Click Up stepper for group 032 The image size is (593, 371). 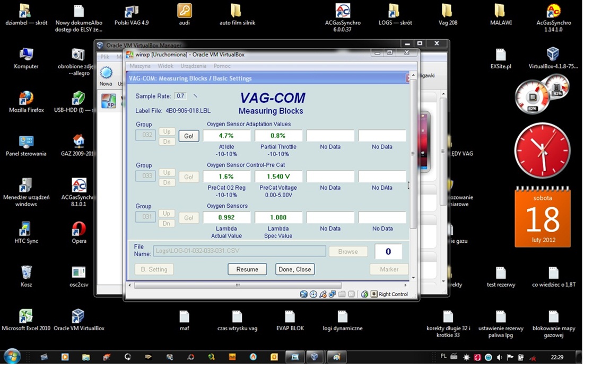(x=167, y=131)
